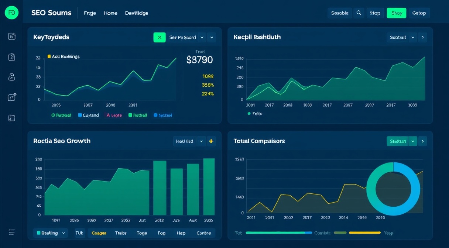Image resolution: width=449 pixels, height=248 pixels.
Task: Select the Cantre tab
Action: pyautogui.click(x=203, y=233)
